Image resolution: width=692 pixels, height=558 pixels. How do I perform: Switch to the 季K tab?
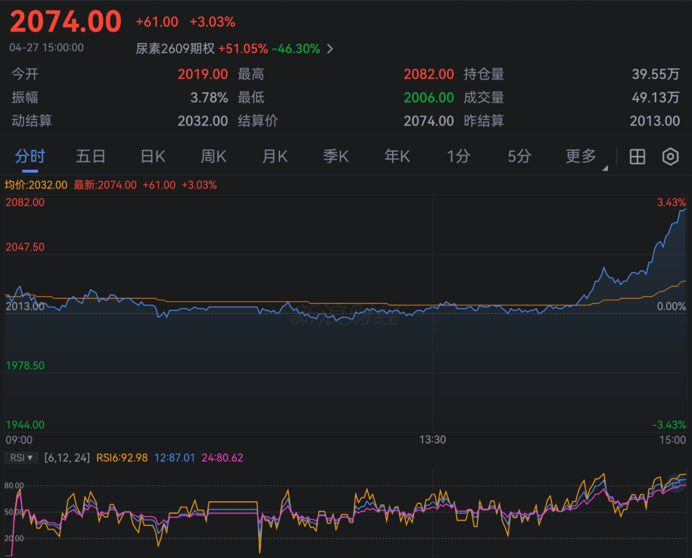point(336,156)
